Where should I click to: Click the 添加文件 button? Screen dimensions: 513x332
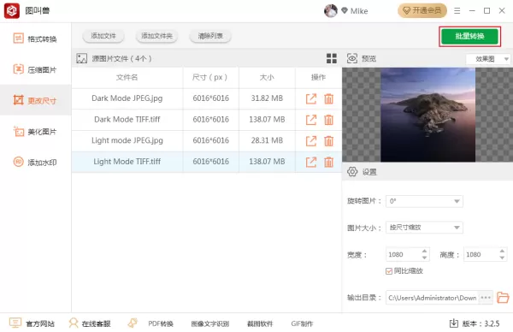[103, 36]
